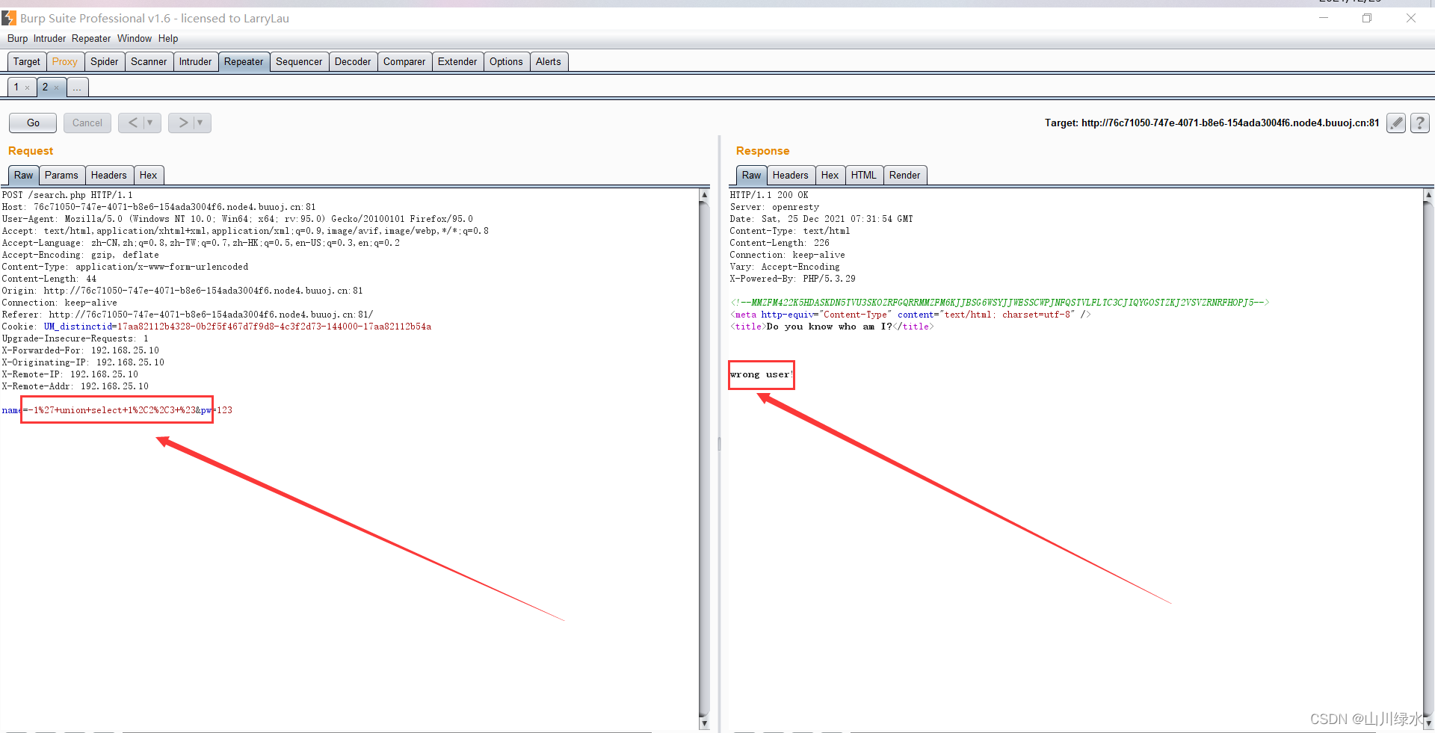Image resolution: width=1435 pixels, height=733 pixels.
Task: Show Response Raw view tab
Action: pos(751,176)
